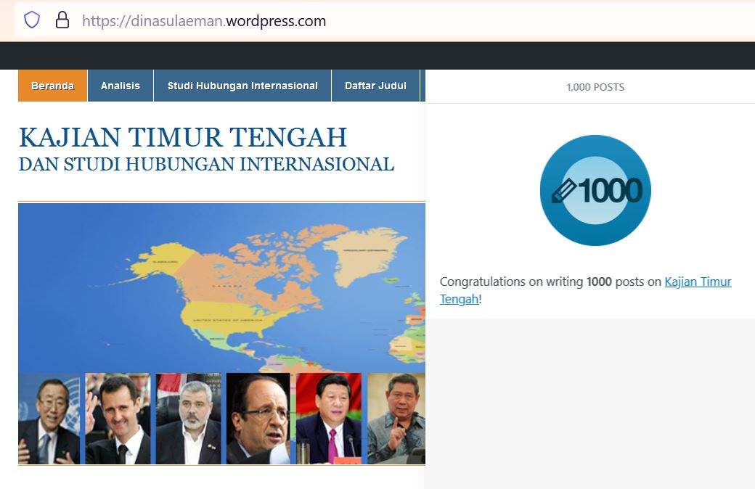This screenshot has height=489, width=755.
Task: Click the 1,000 POSTS panel heading
Action: [595, 87]
